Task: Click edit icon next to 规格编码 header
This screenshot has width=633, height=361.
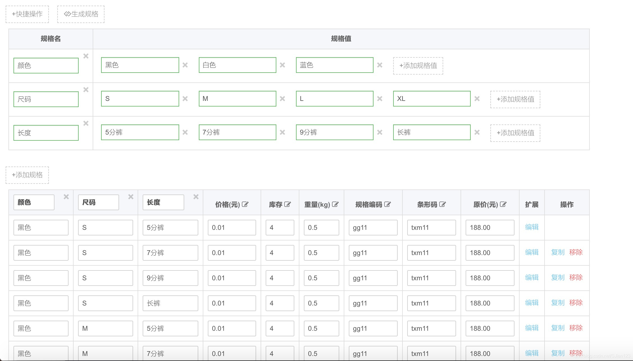Action: [387, 205]
